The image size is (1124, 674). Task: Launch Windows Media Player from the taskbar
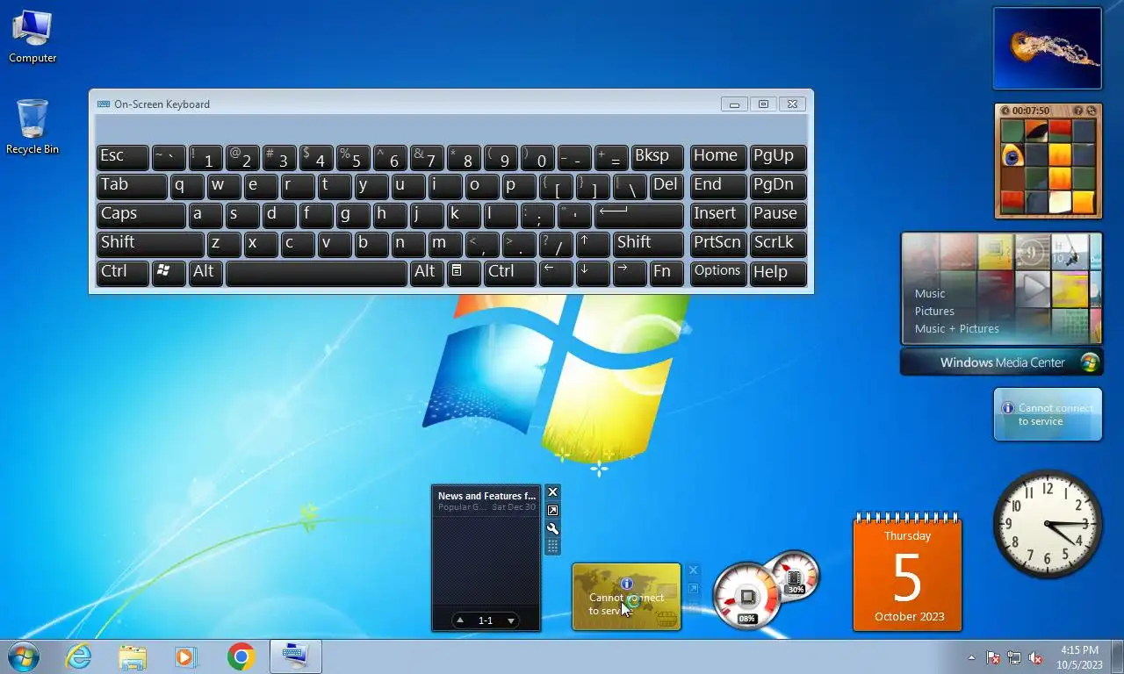coord(185,656)
